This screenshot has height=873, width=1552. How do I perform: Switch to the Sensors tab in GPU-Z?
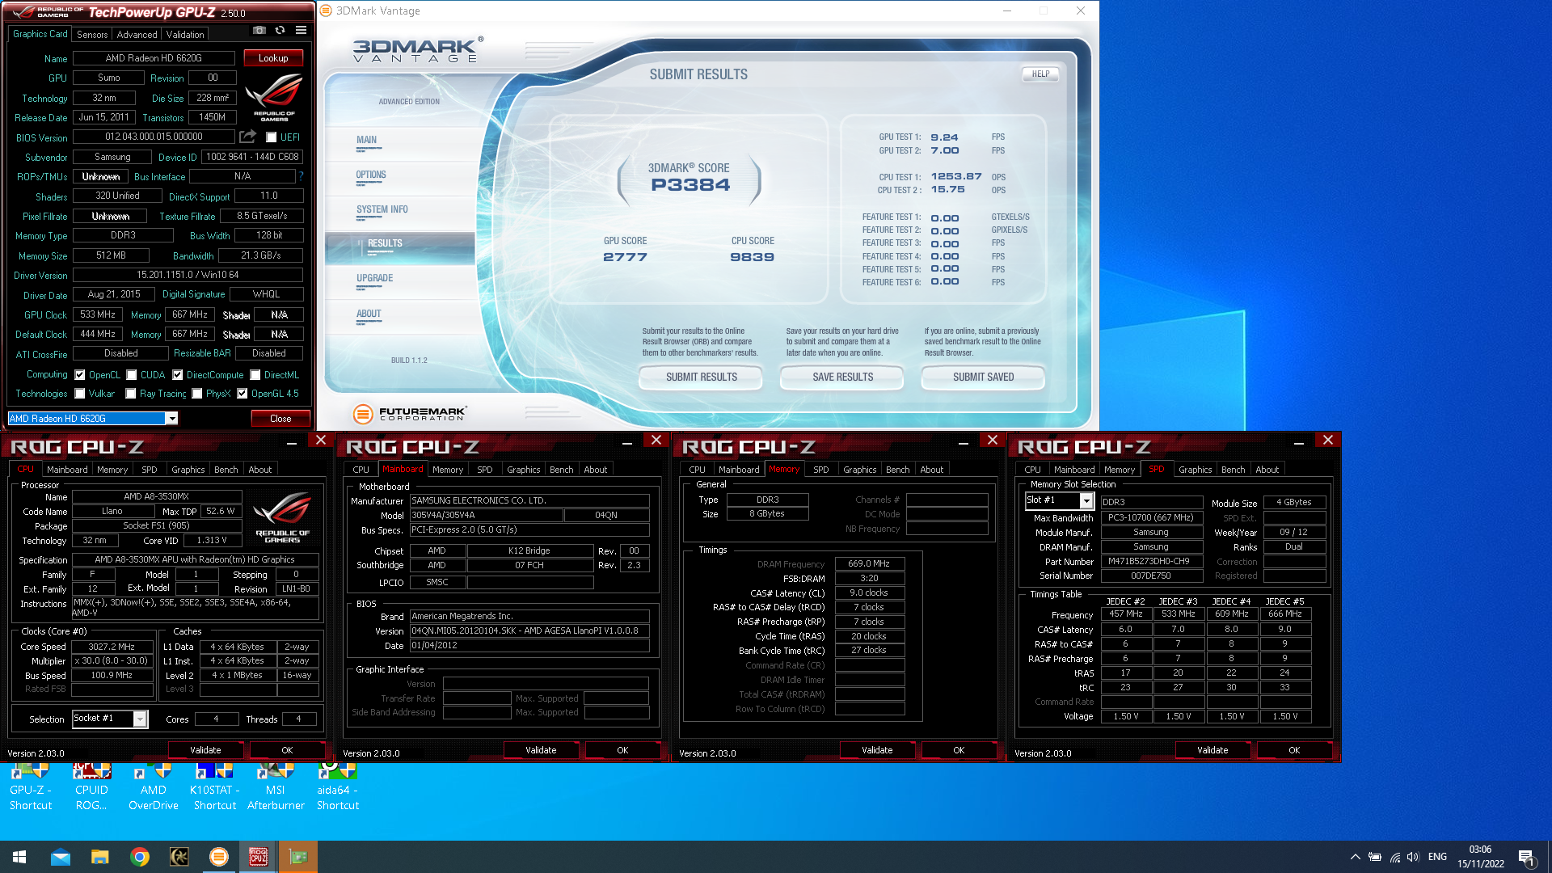[x=92, y=35]
